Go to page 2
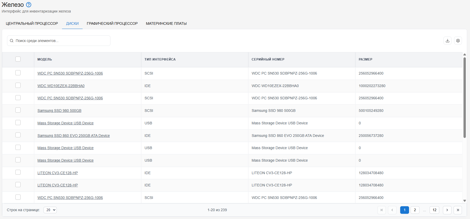The height and width of the screenshot is (219, 470). tap(415, 210)
